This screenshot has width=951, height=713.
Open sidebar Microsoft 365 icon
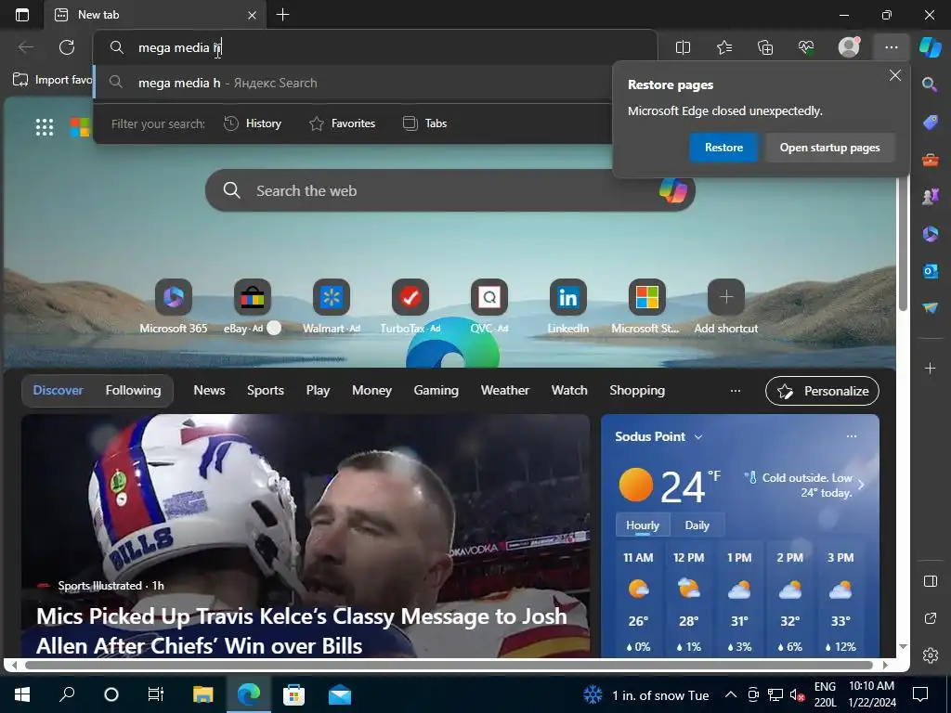[x=930, y=234]
